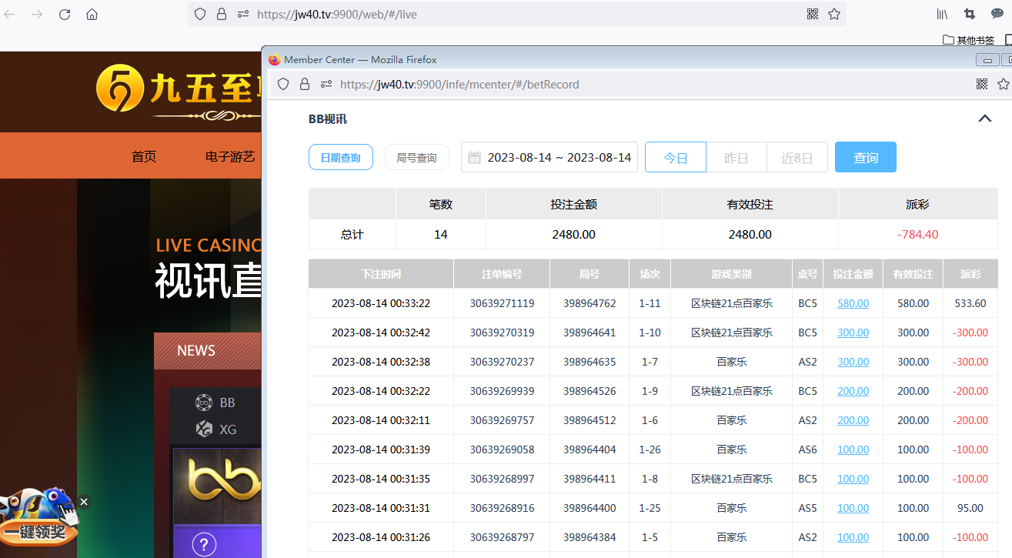Open 电子游艺 in the site navigation
The width and height of the screenshot is (1012, 558).
(x=230, y=156)
